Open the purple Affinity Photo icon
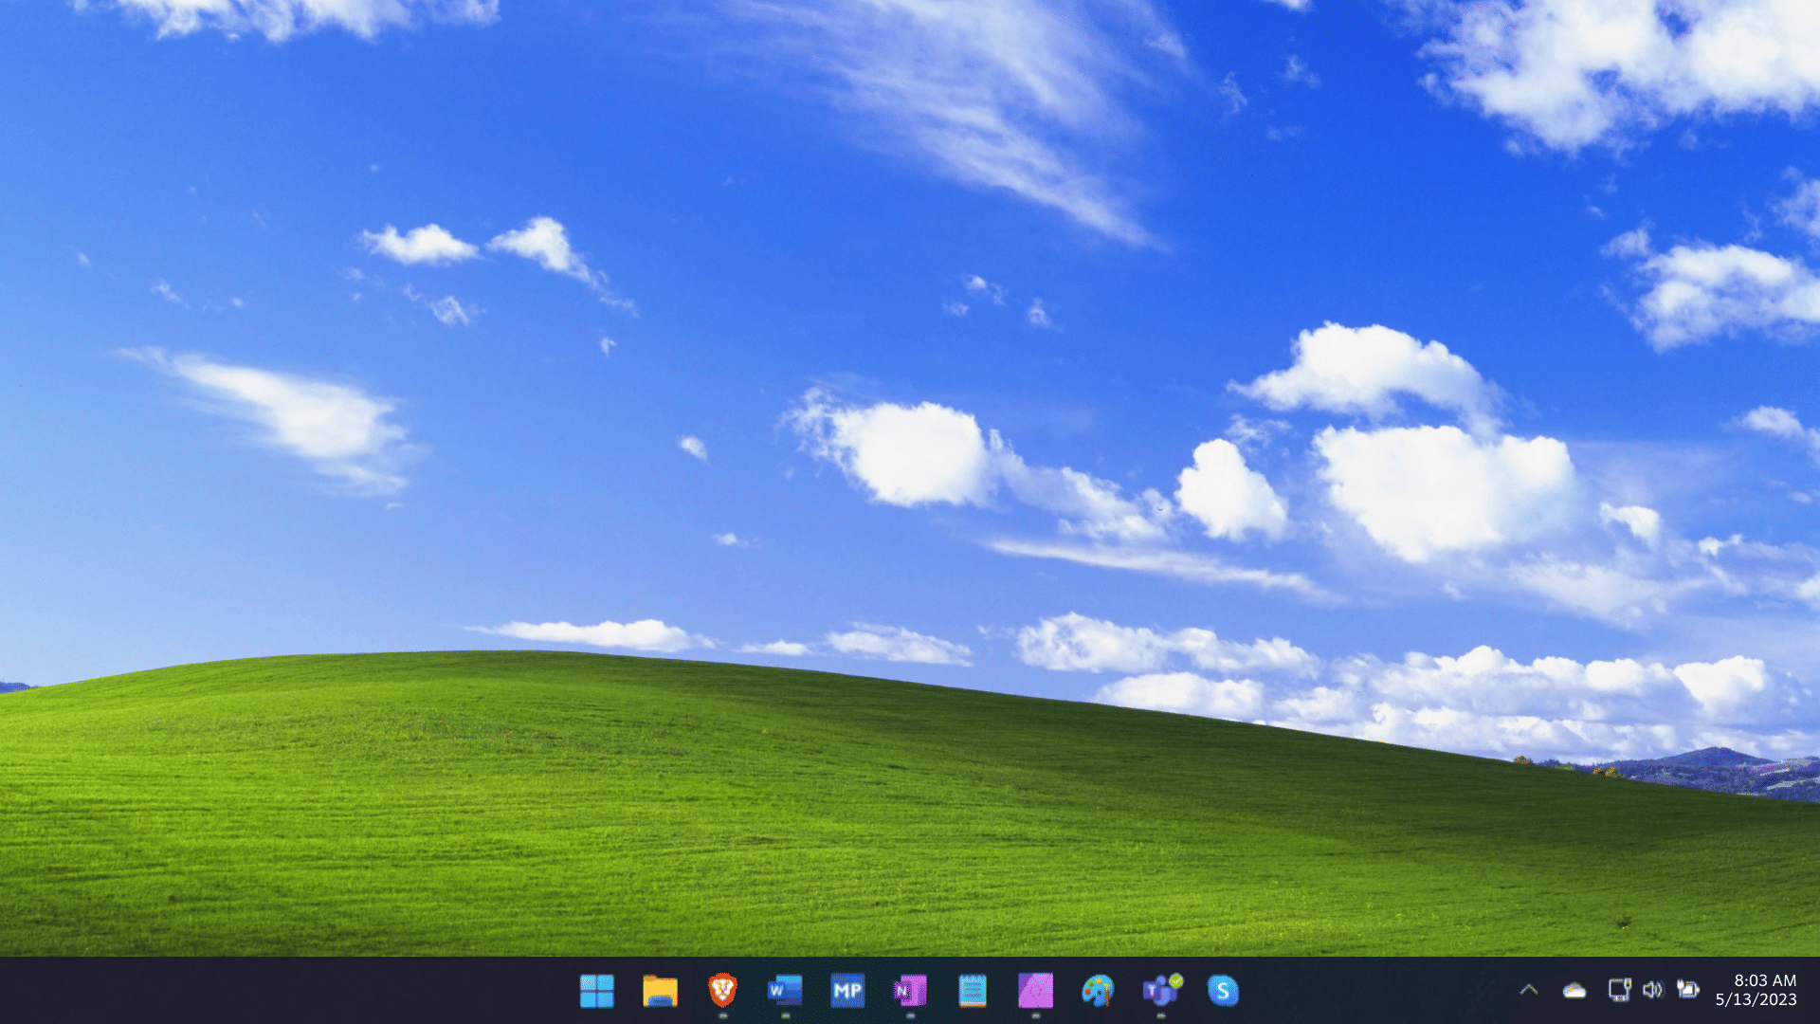This screenshot has width=1820, height=1024. [x=1035, y=991]
